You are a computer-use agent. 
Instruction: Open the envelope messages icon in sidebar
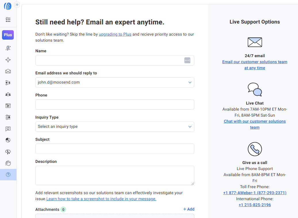pos(8,71)
